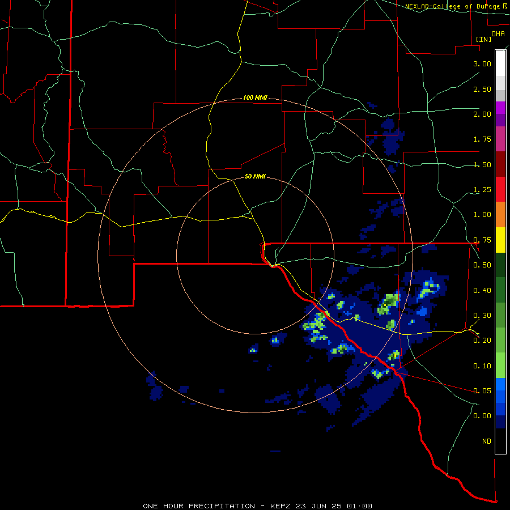Click the 2.00 legend value

coord(482,114)
